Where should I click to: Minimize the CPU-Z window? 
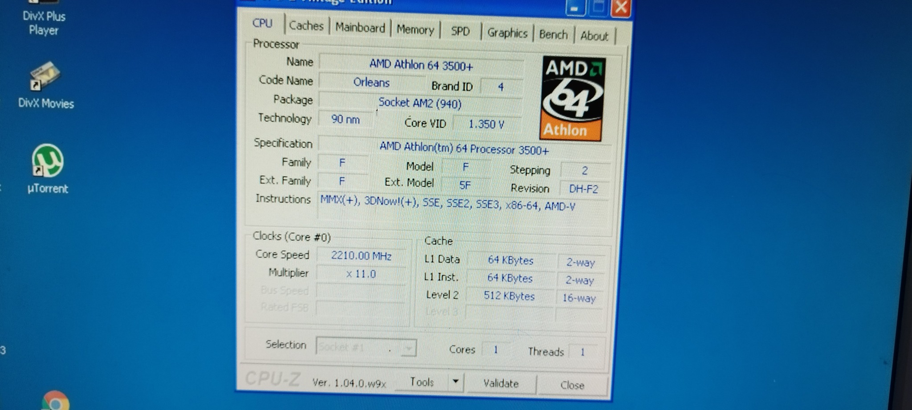pos(575,9)
